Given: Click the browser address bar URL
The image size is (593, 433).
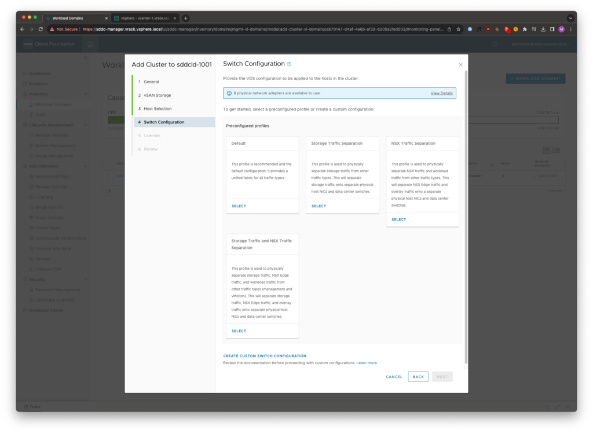Looking at the screenshot, I should coord(263,29).
